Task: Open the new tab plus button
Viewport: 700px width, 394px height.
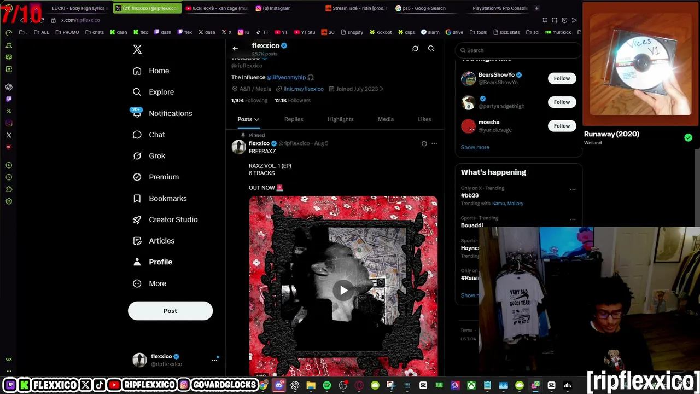Action: point(536,8)
